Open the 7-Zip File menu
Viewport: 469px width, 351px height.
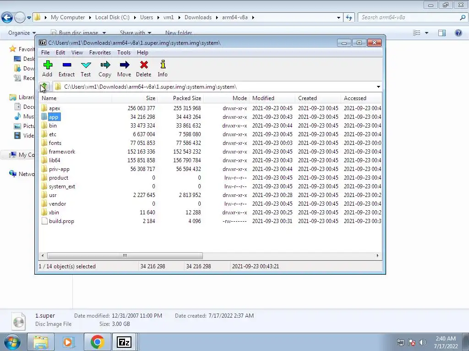(x=45, y=53)
